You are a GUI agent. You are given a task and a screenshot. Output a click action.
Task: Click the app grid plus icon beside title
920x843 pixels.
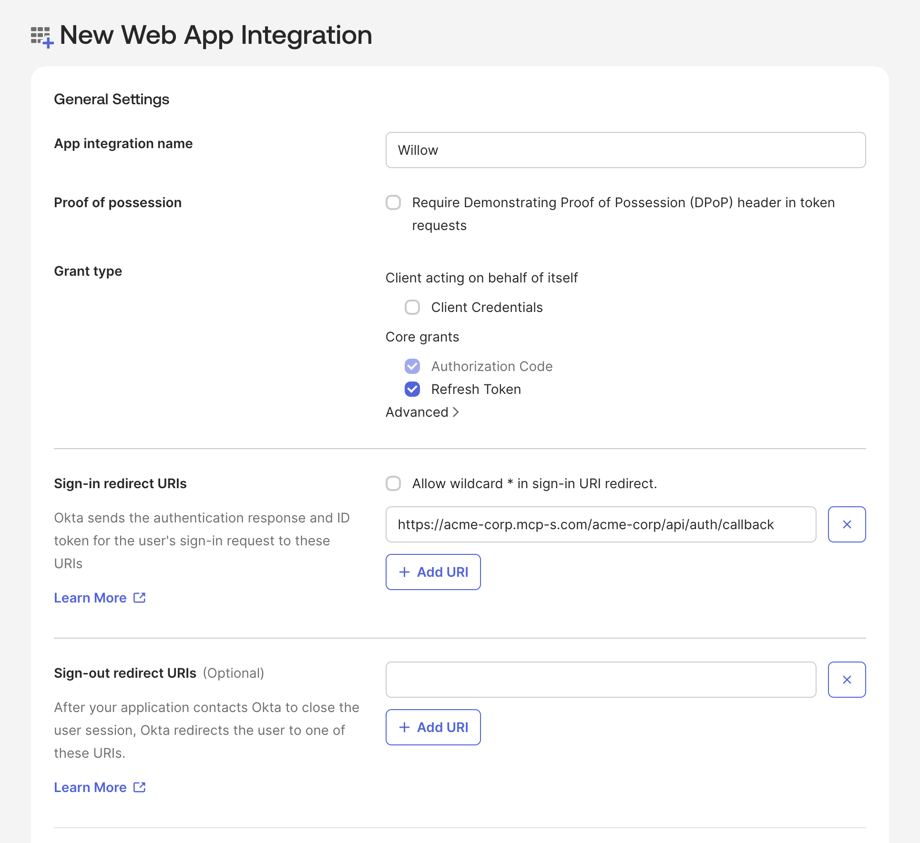coord(42,37)
